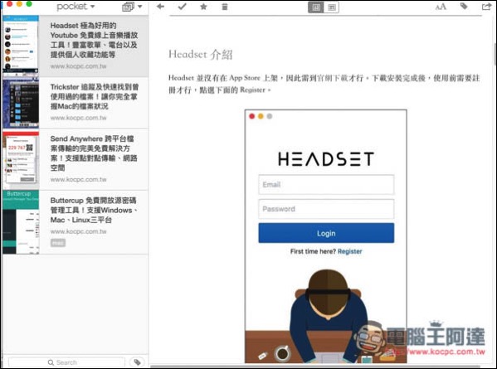Screen dimensions: 497x369
Task: Favorite the article with the star icon
Action: 203,7
